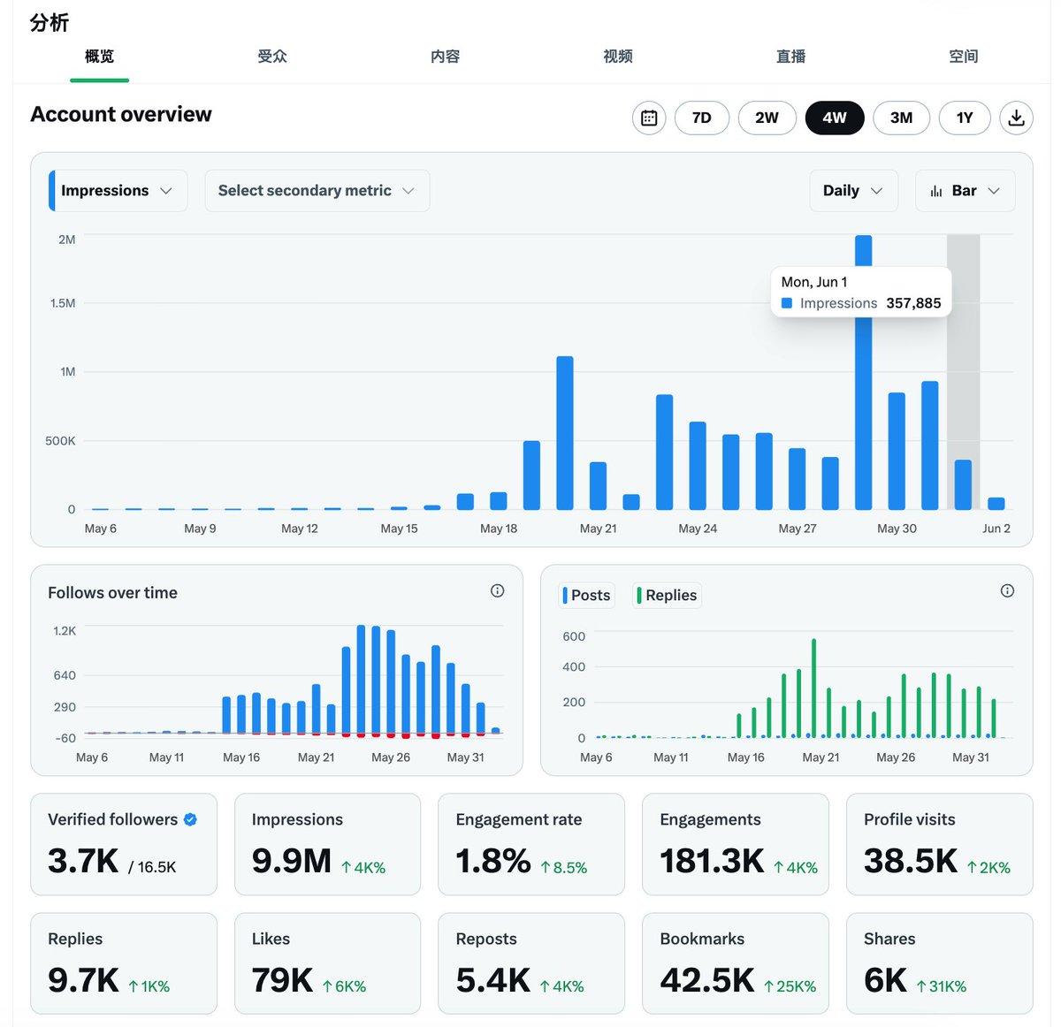Click the 600 label on posts chart
This screenshot has height=1027, width=1061.
pos(574,636)
